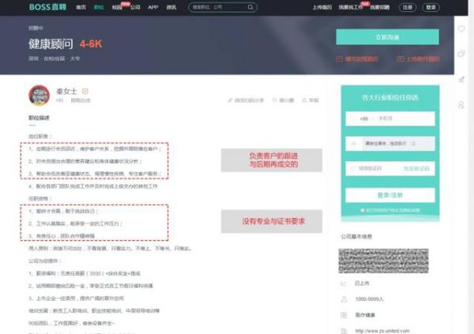Click the rocket icon in the right sidebar

tap(461, 80)
